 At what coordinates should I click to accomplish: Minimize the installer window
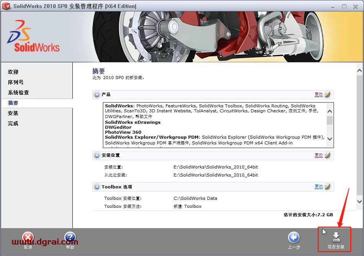pyautogui.click(x=333, y=6)
